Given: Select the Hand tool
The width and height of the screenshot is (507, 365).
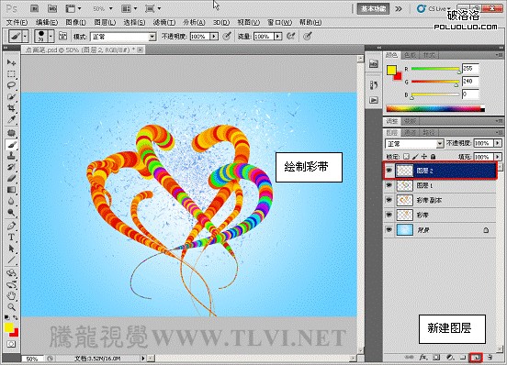Looking at the screenshot, I should [11, 295].
